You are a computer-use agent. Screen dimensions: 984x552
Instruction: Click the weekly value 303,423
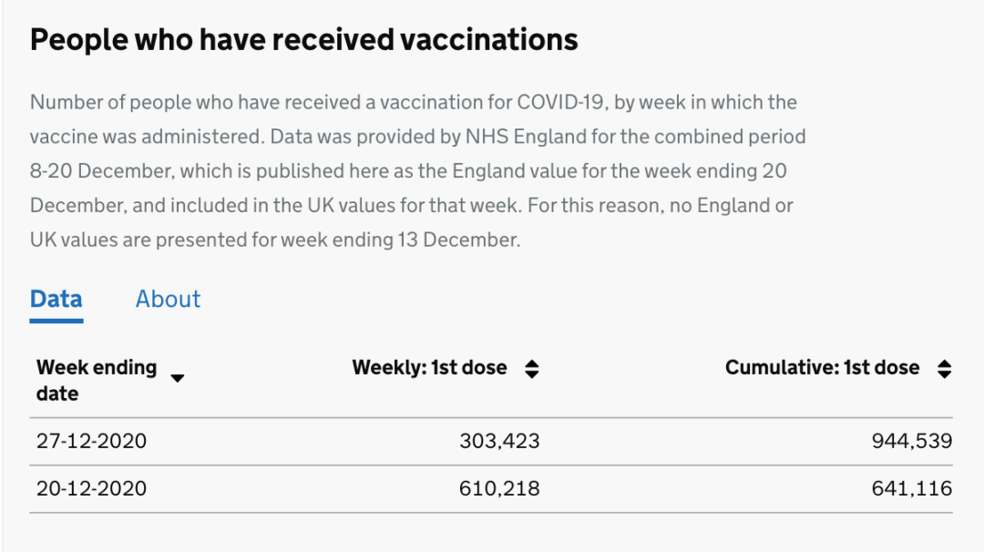(499, 441)
